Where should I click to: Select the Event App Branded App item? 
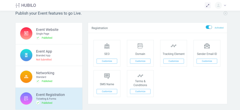click(x=49, y=55)
